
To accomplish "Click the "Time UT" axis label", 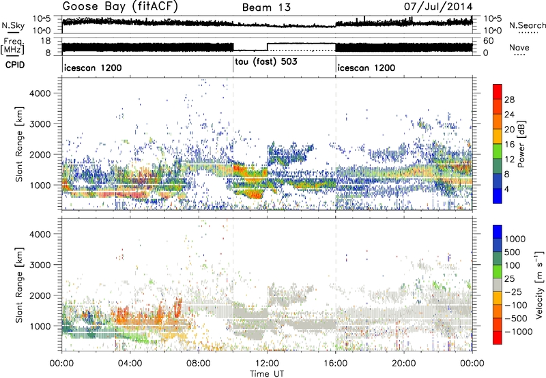I will pos(267,374).
